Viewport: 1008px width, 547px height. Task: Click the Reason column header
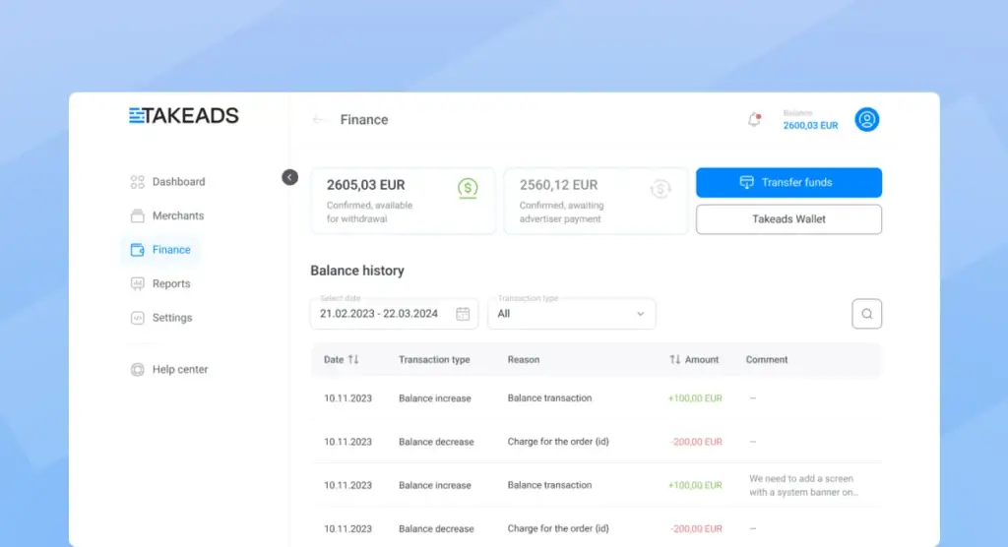[x=524, y=360]
